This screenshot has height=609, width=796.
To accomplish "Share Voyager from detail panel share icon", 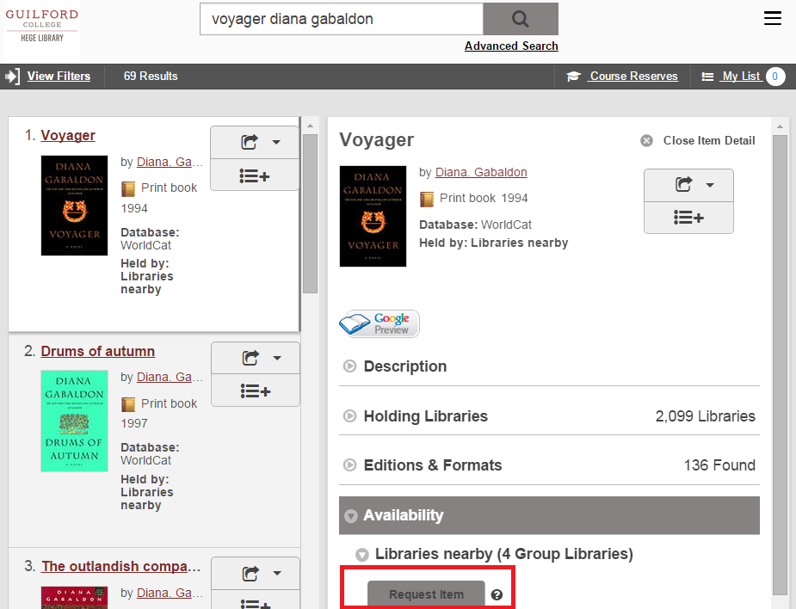I will 683,185.
